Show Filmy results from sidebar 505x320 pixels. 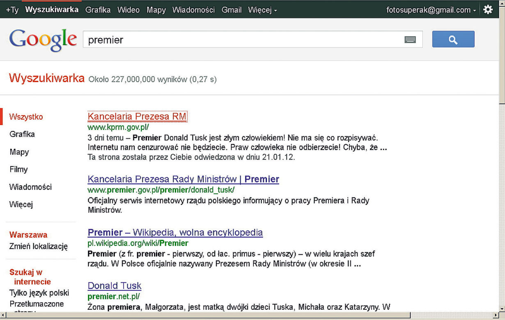[18, 169]
